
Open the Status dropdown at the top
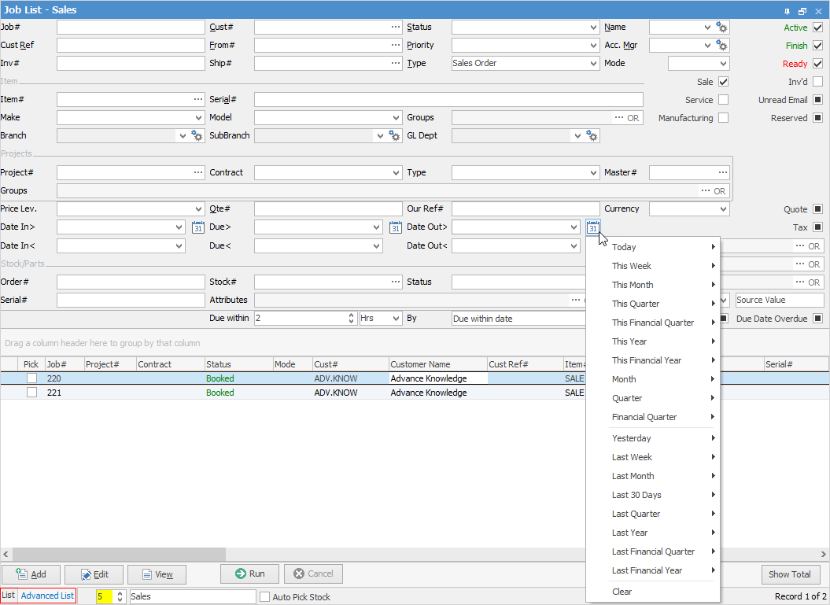[593, 28]
